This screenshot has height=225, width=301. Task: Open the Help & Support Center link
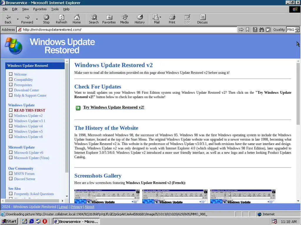30,96
